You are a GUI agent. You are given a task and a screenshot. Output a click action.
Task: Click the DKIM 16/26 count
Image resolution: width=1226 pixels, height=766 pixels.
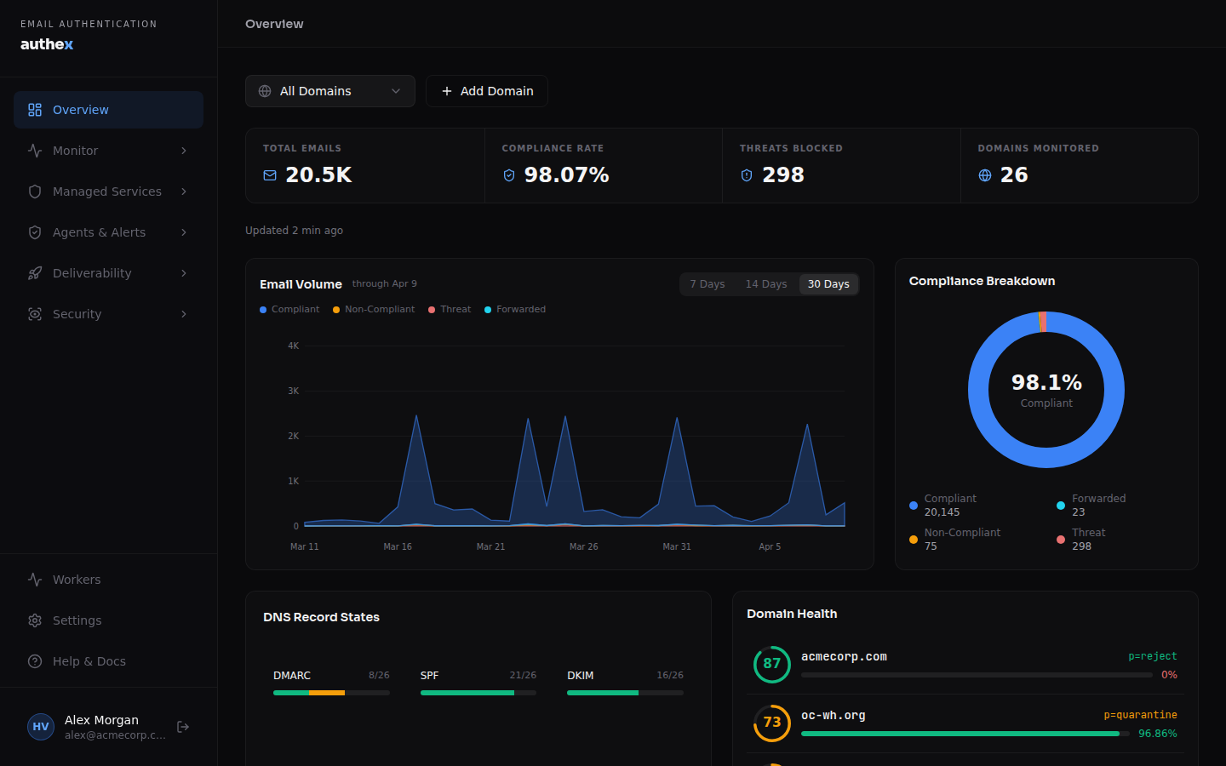pyautogui.click(x=670, y=676)
